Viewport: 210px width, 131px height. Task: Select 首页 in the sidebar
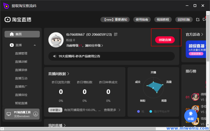click(22, 34)
